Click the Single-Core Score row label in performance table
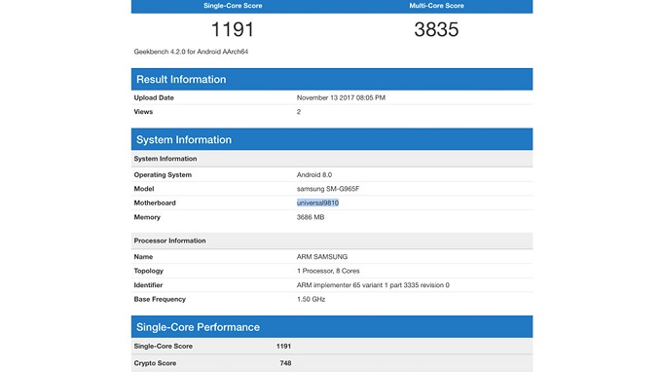The image size is (662, 372). (x=163, y=346)
